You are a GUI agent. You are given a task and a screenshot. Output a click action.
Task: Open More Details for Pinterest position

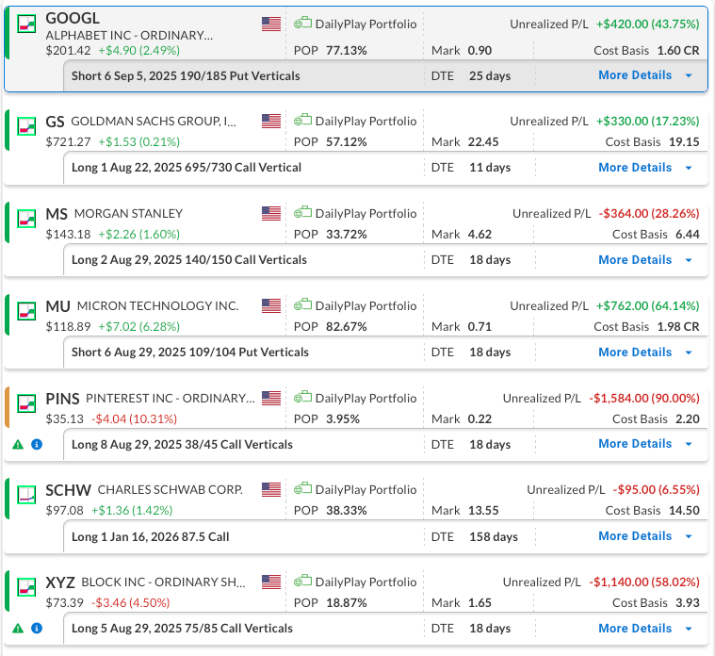[635, 443]
